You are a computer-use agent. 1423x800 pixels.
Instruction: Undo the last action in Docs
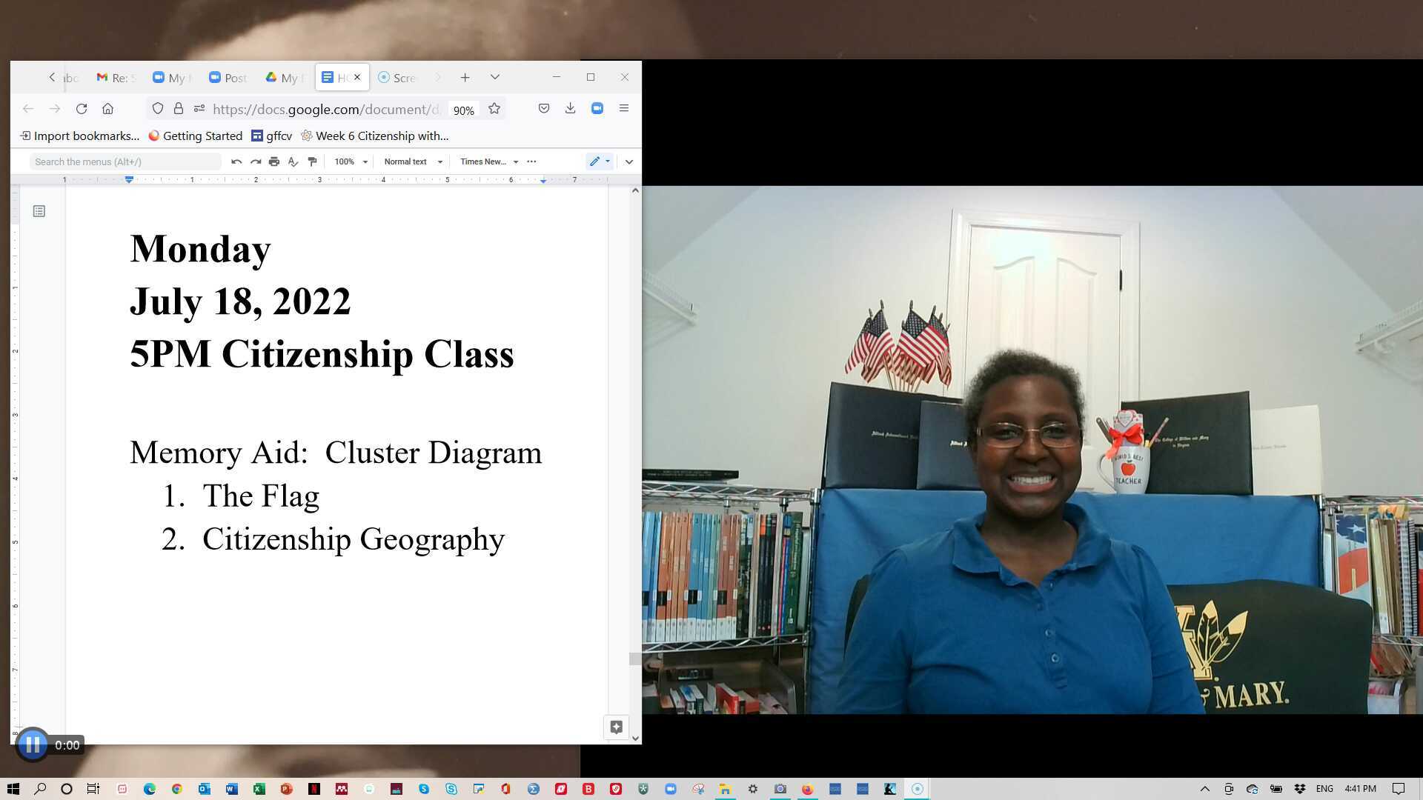pyautogui.click(x=236, y=161)
